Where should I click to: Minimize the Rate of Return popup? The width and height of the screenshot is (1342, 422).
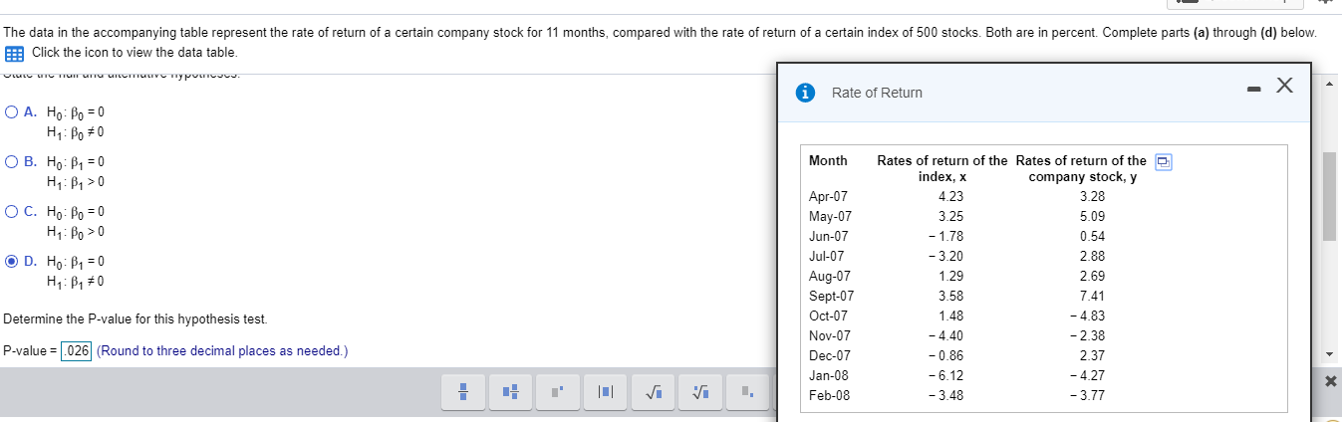(1251, 90)
